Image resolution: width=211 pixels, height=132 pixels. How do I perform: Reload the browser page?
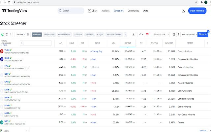click(9, 2)
